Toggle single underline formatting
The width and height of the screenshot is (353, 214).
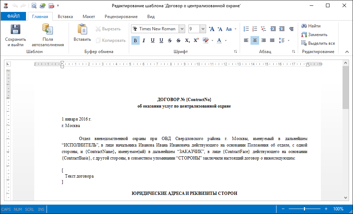coord(153,40)
